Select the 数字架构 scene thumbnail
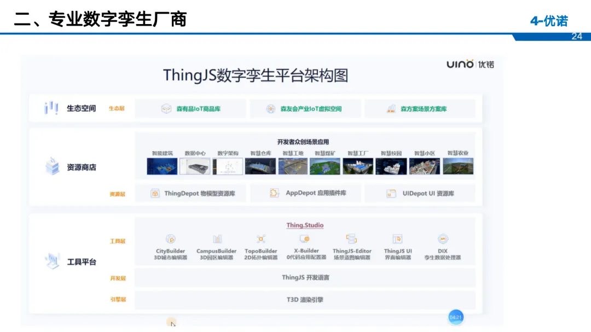The width and height of the screenshot is (591, 332). coord(228,166)
